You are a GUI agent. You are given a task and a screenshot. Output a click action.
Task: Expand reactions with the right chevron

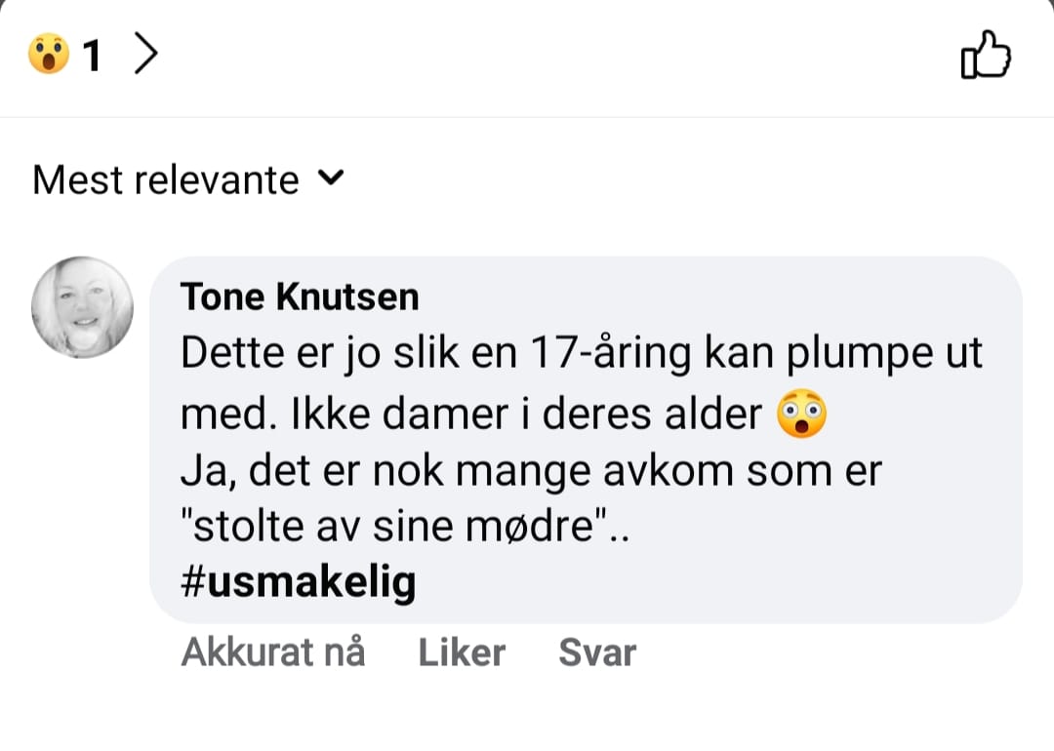[145, 54]
